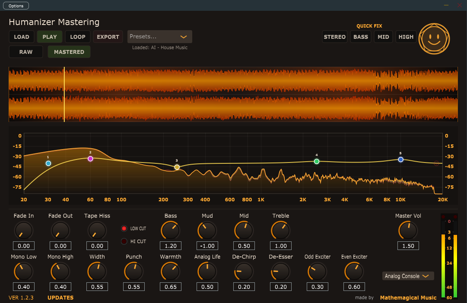
Task: Click the Mono High knob
Action: 60,272
